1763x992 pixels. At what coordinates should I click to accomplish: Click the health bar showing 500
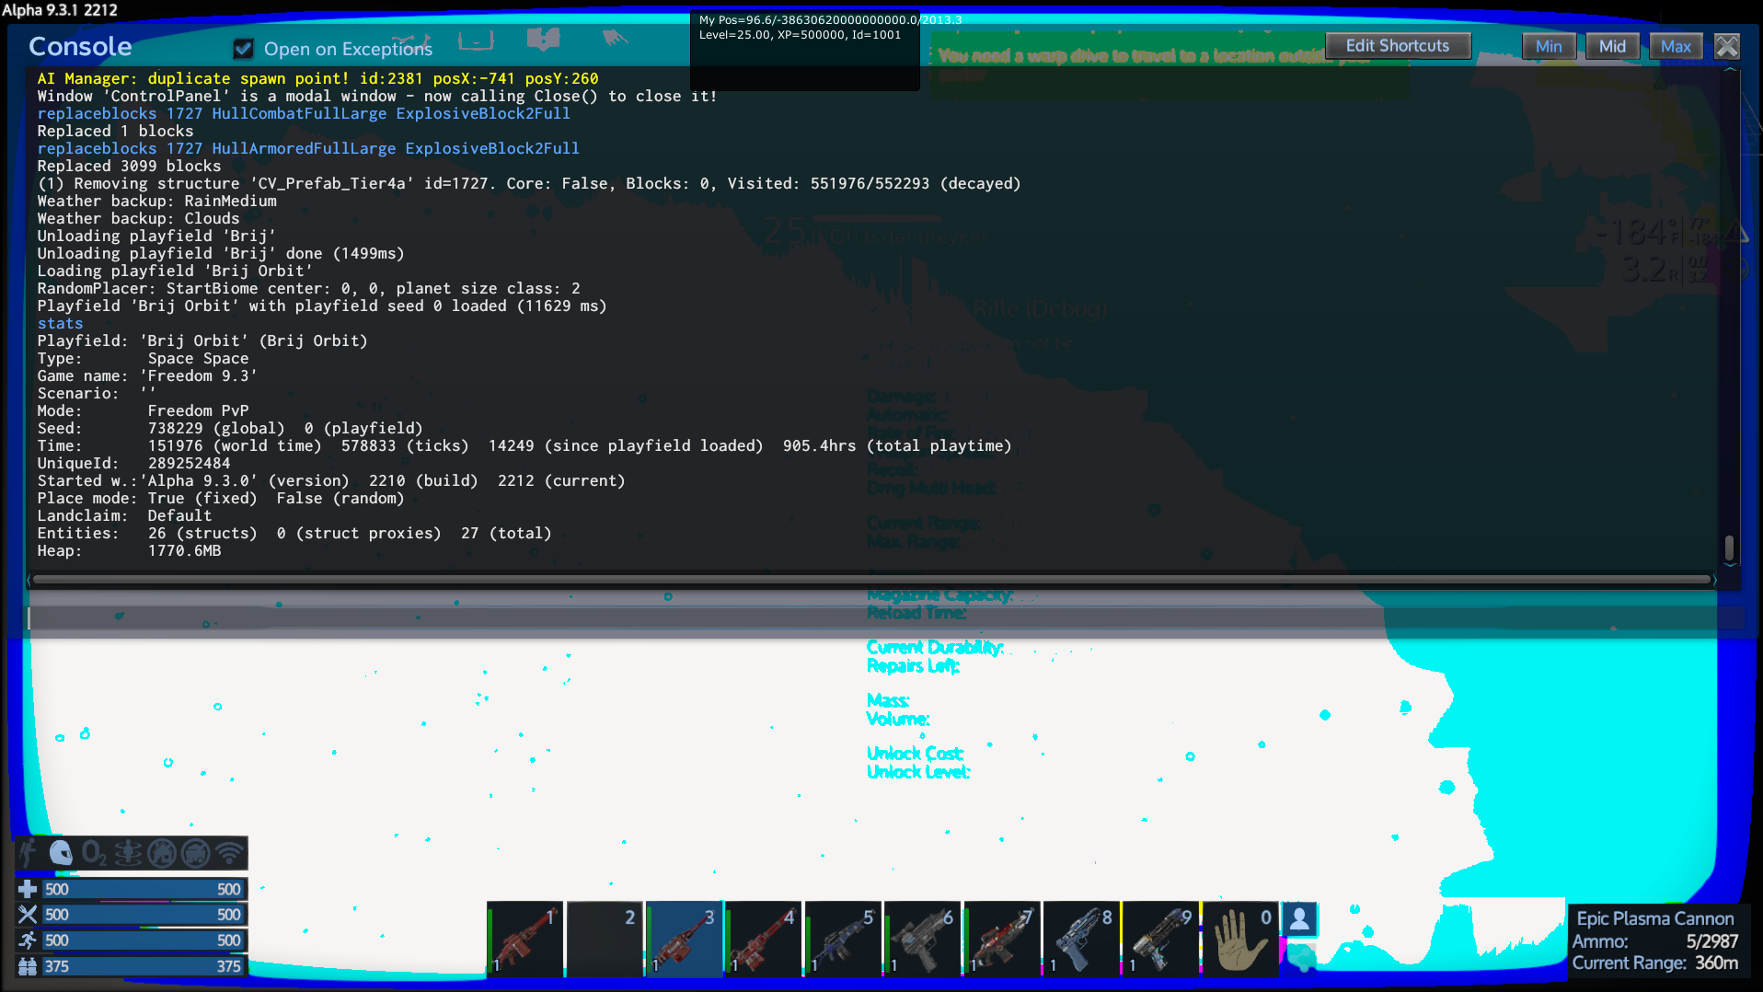(143, 889)
